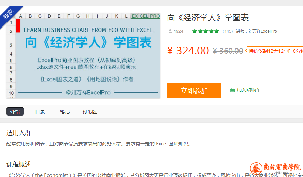Switch to the 目录 tab

point(40,112)
